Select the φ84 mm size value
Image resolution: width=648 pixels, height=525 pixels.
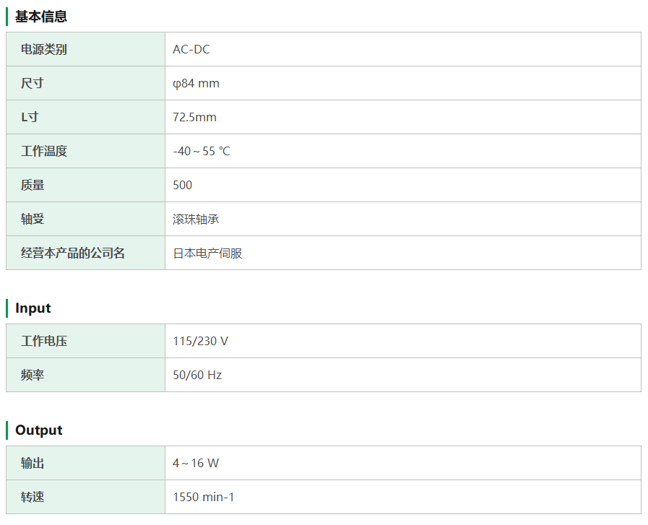[196, 83]
